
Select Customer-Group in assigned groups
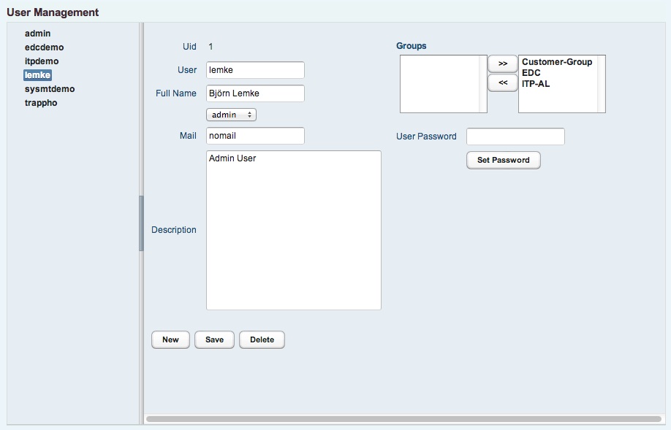pos(557,62)
